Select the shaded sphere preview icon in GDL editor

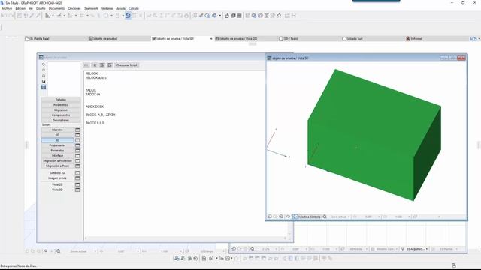pos(44,82)
